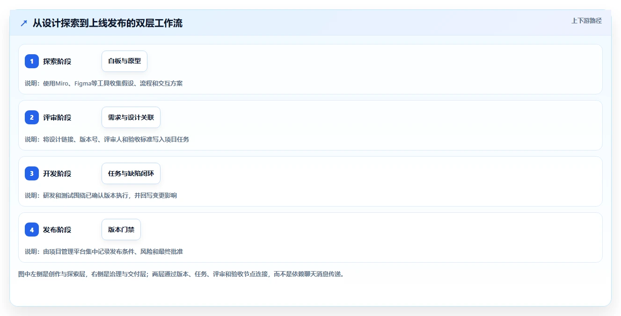The height and width of the screenshot is (316, 621).
Task: Click the 上下游路径 label in header
Action: point(586,21)
